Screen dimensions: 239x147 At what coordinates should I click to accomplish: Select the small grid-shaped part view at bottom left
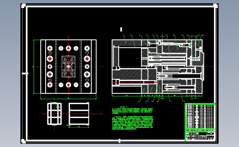pos(54,114)
